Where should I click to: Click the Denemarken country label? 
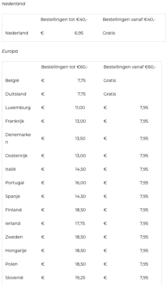click(x=18, y=138)
